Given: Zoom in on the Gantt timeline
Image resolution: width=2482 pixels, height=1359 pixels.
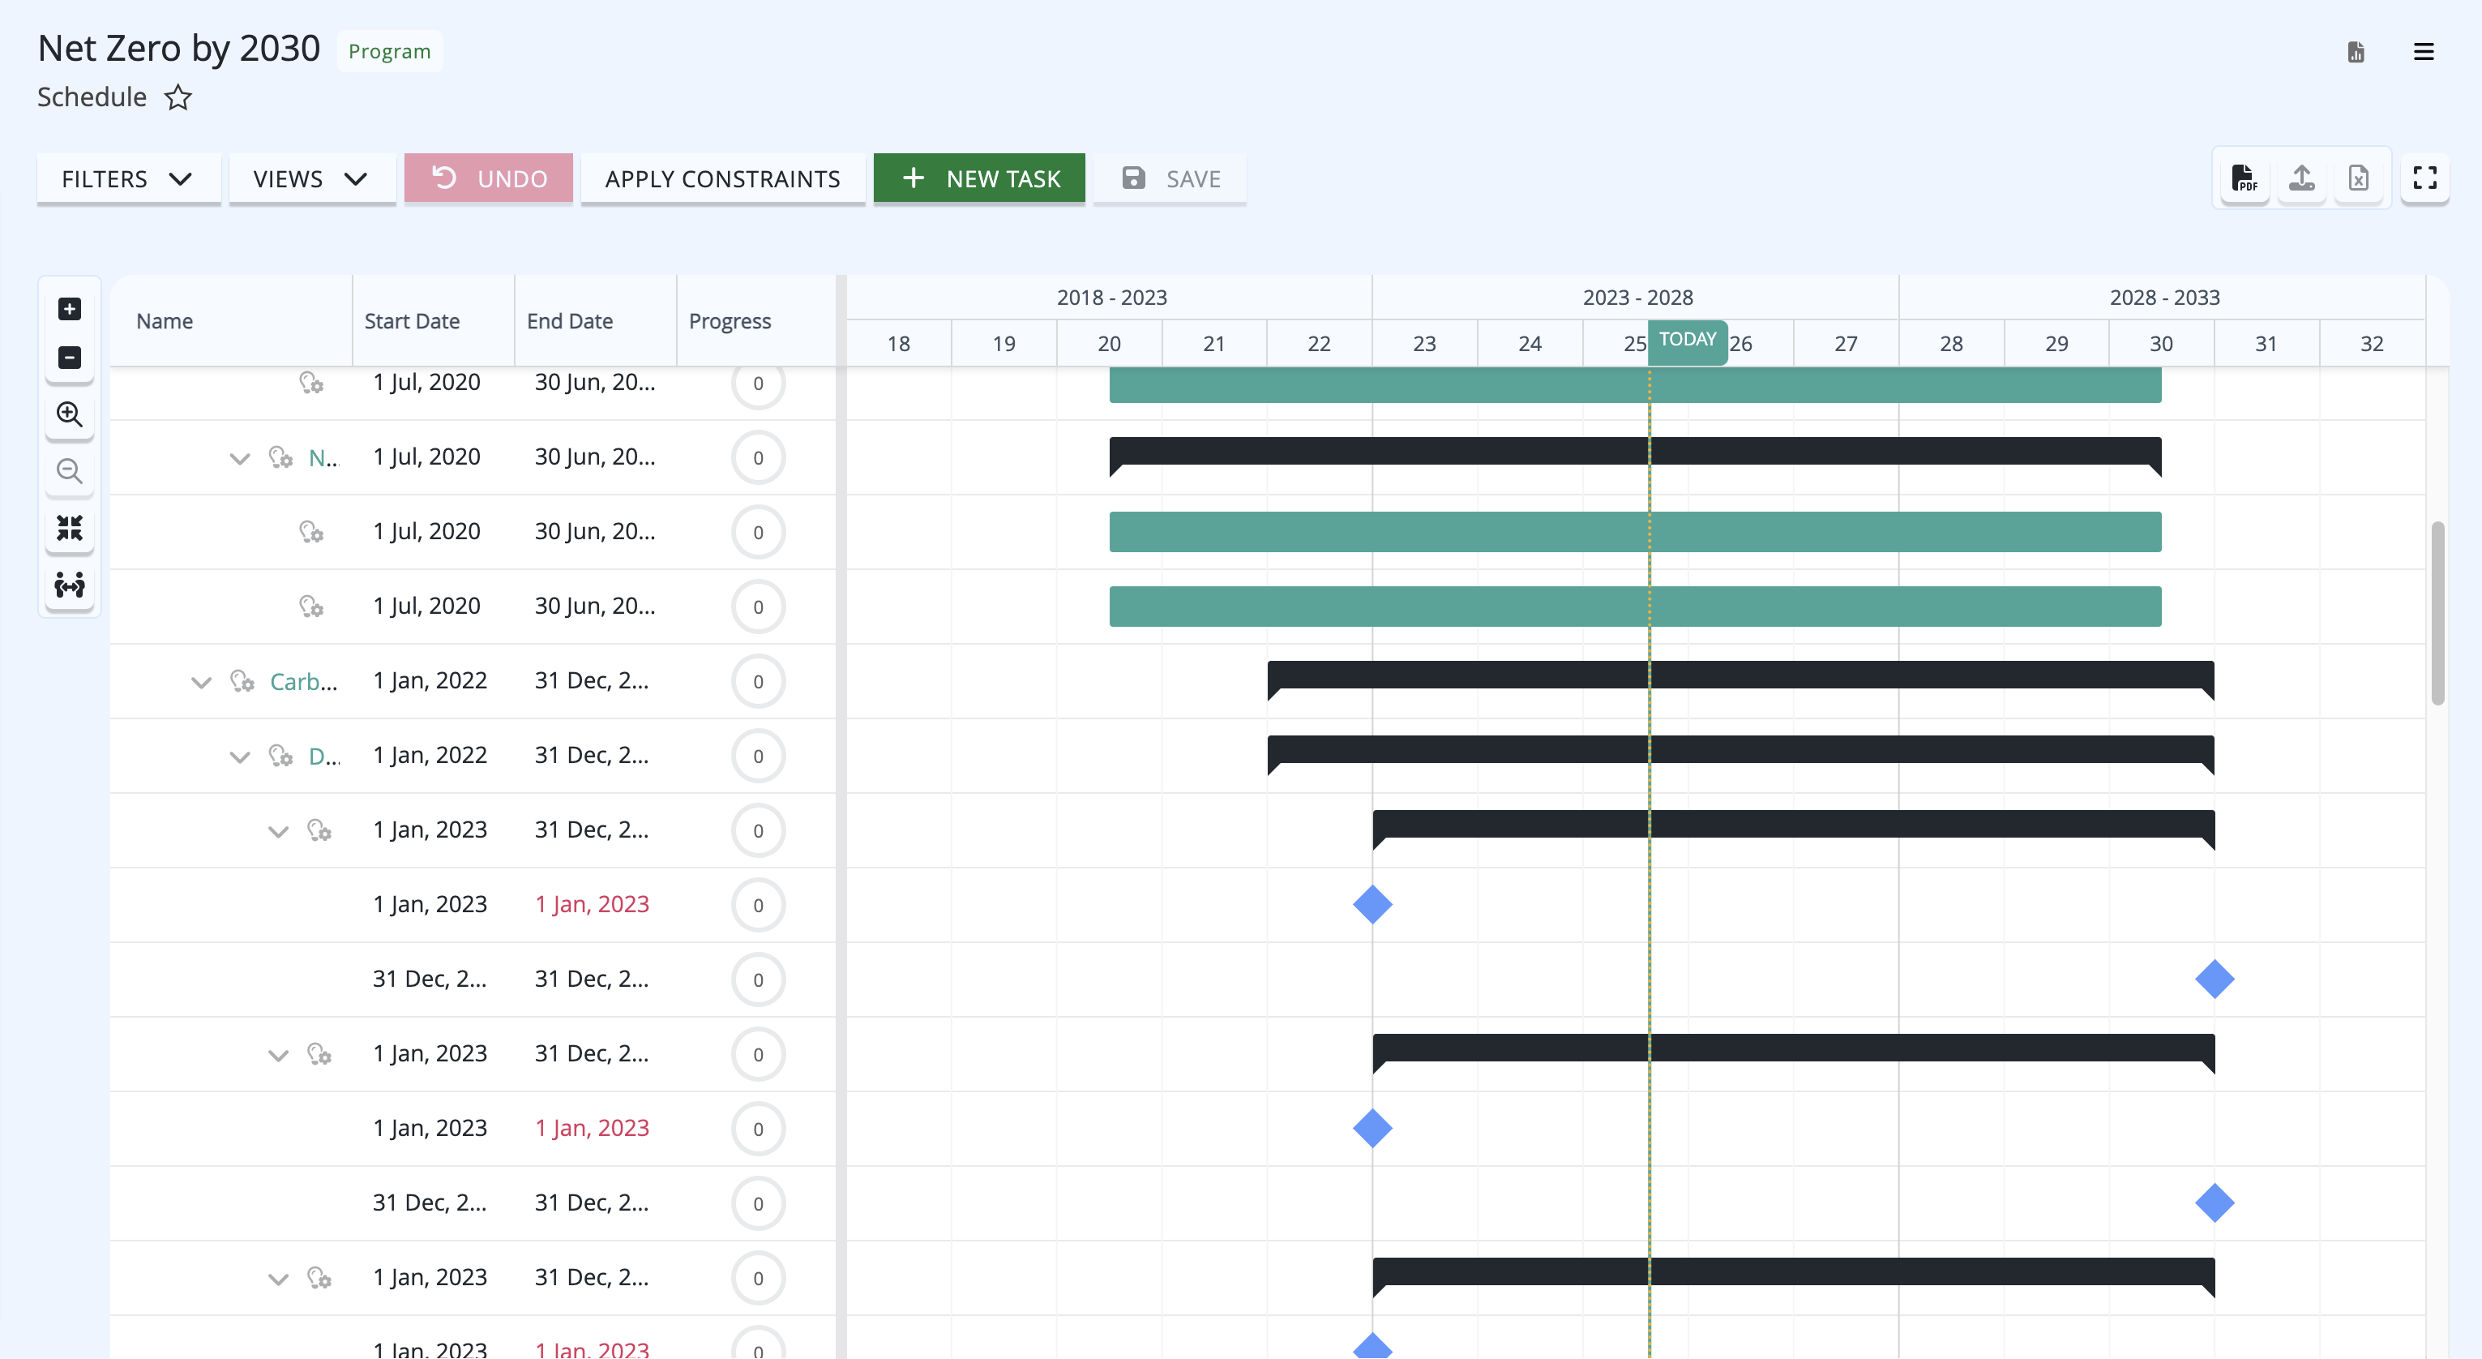Looking at the screenshot, I should (x=70, y=414).
